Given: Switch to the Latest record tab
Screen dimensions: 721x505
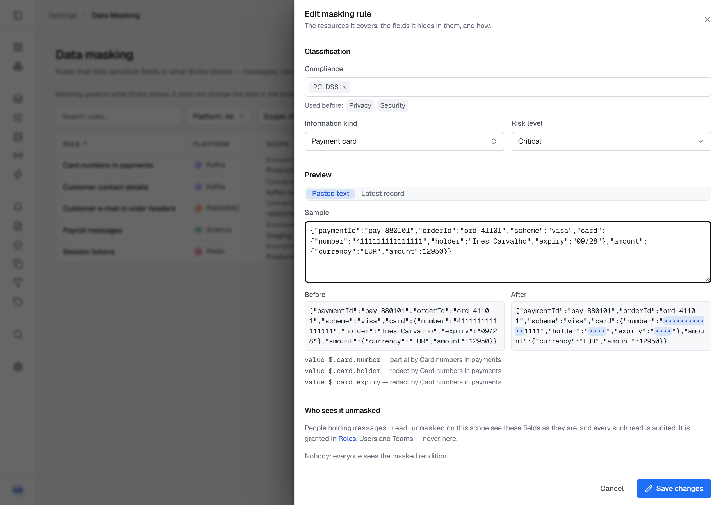Looking at the screenshot, I should (382, 194).
